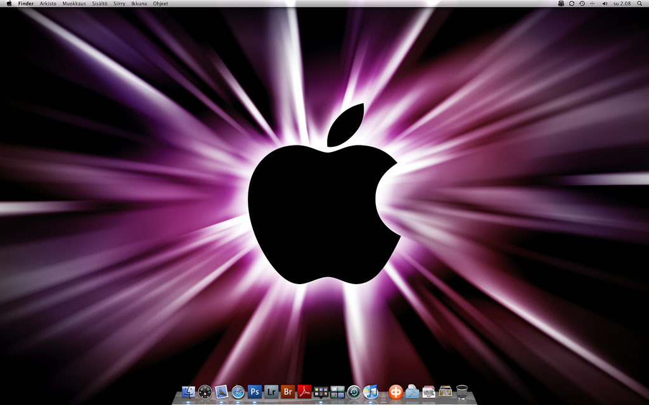Open the documents stack in the Dock
Image resolution: width=649 pixels, height=405 pixels.
coord(429,391)
